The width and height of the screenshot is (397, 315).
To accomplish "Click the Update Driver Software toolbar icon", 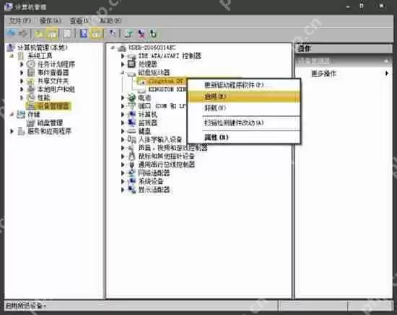I will point(129,34).
